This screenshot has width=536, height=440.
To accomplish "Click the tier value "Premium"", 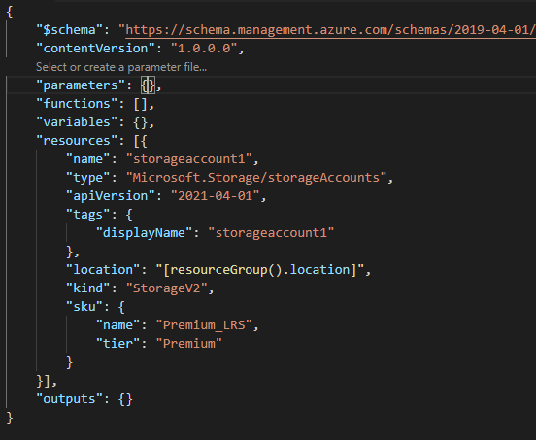I will point(189,344).
